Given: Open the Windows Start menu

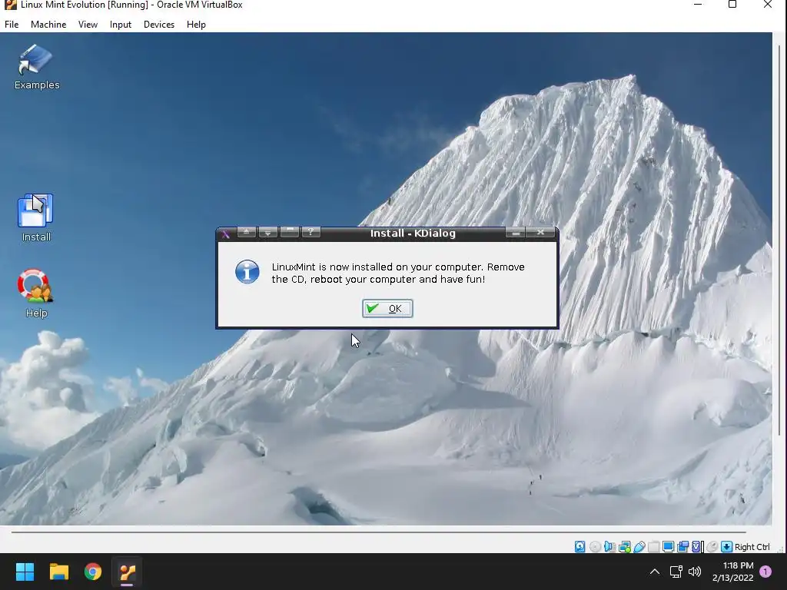Looking at the screenshot, I should [25, 572].
